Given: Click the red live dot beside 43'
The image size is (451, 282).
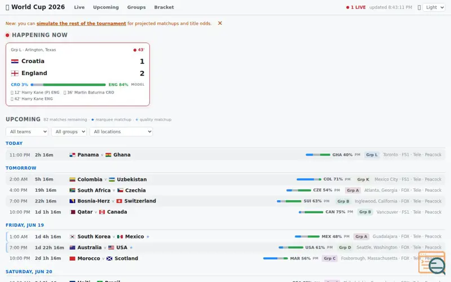Looking at the screenshot, I should click(135, 50).
